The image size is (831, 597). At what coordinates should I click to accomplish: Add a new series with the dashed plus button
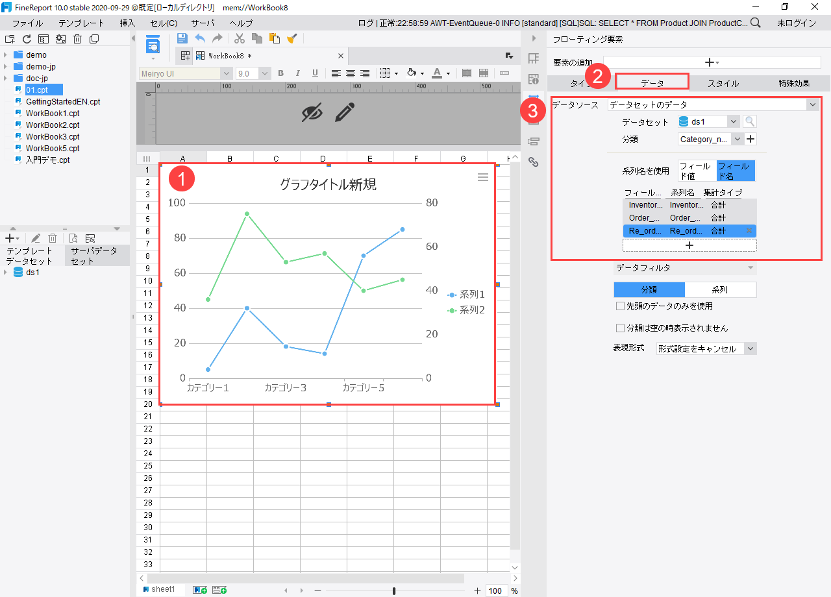689,245
